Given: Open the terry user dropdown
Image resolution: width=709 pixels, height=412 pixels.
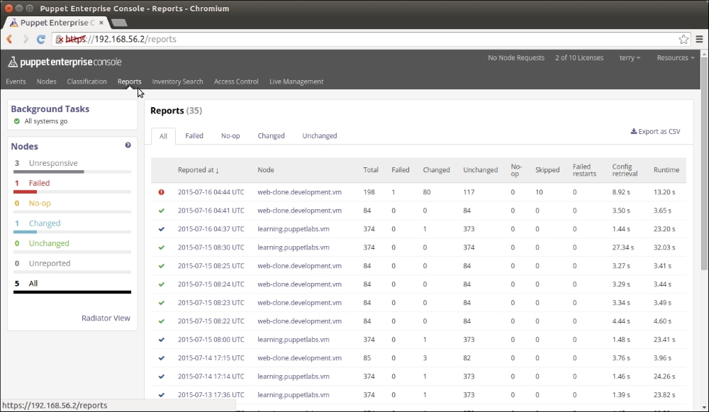Looking at the screenshot, I should 627,58.
